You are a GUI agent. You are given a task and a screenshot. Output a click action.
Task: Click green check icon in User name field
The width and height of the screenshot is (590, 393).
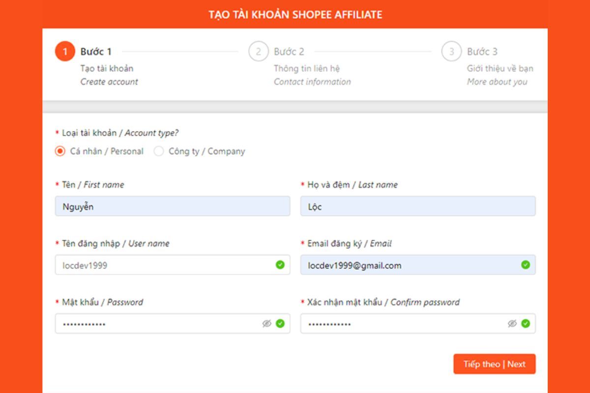coord(280,265)
